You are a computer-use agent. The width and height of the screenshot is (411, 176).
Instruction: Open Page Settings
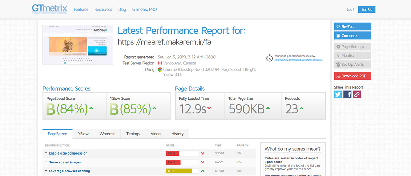[x=353, y=47]
